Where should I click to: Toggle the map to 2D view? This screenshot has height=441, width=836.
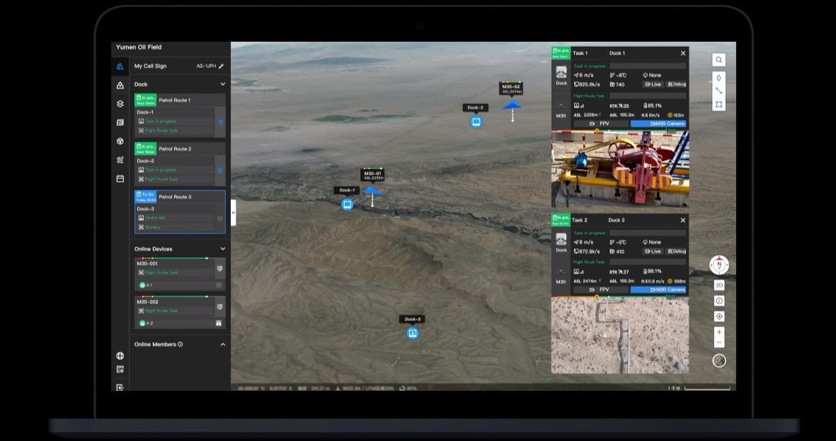tap(719, 286)
